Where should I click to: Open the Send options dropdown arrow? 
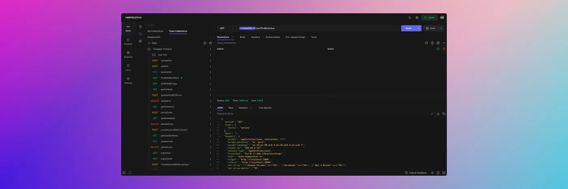419,28
